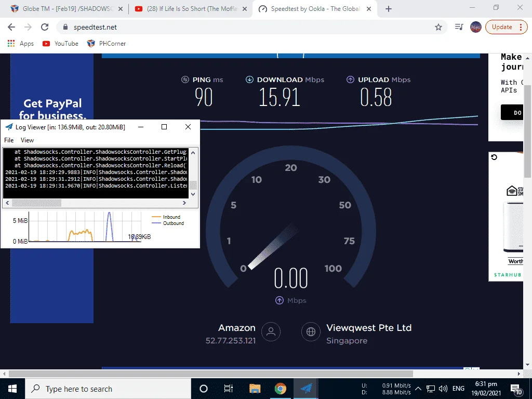Click the page horizontal scrollbar thumb
This screenshot has width=532, height=399.
tap(211, 374)
